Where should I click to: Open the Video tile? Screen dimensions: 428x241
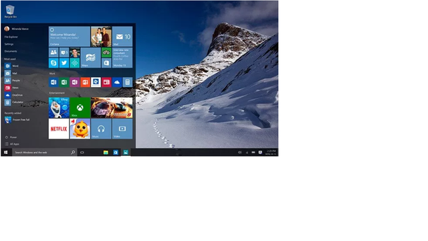click(122, 129)
